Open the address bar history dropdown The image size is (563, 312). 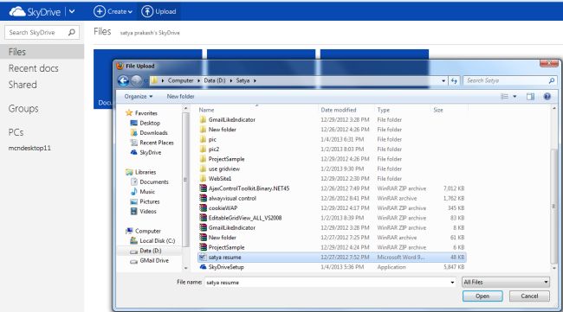[x=443, y=81]
